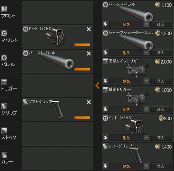Select the カラー paint icon
This screenshot has height=171, width=174.
click(4, 155)
